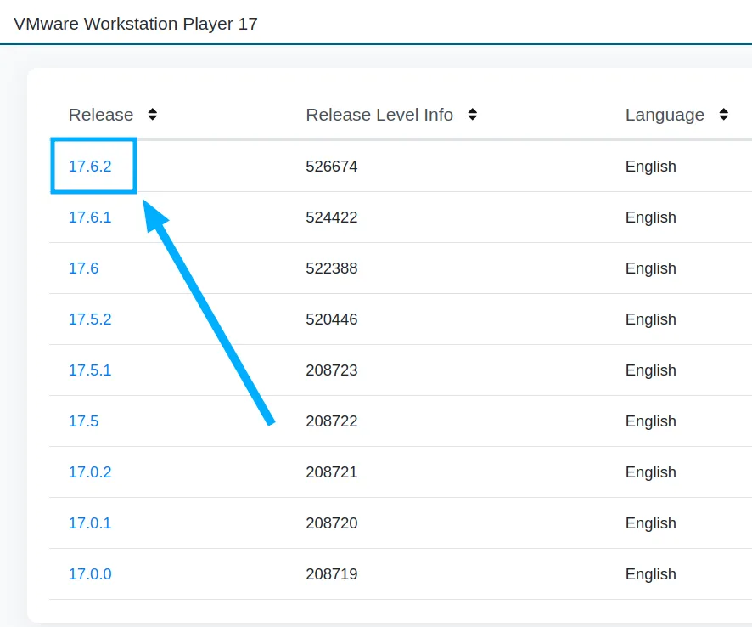
Task: Click English in the 17.6.1 row
Action: pyautogui.click(x=651, y=217)
